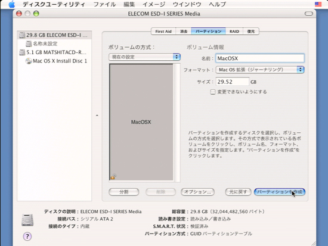Switch to the 消去 tab
Viewport: 328px width, 246px height.
point(184,32)
